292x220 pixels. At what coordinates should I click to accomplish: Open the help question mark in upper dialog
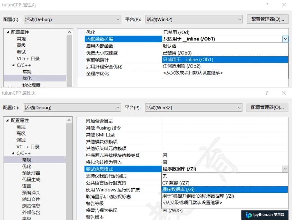pyautogui.click(x=267, y=5)
